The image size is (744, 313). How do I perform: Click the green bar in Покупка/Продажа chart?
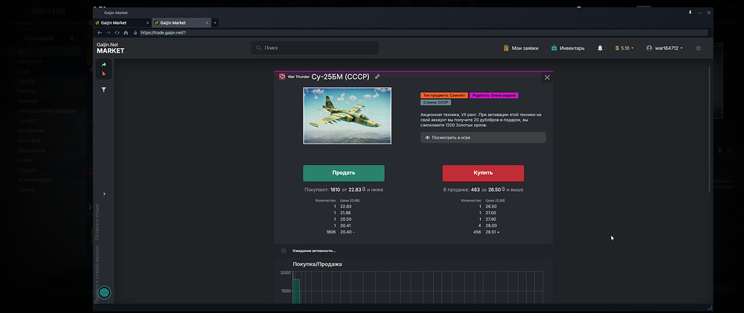pos(296,291)
